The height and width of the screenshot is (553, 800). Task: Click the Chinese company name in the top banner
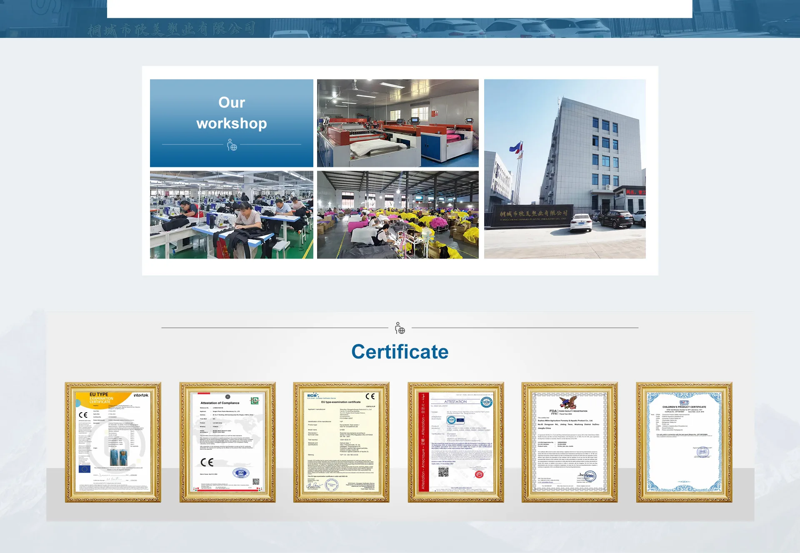(x=172, y=29)
